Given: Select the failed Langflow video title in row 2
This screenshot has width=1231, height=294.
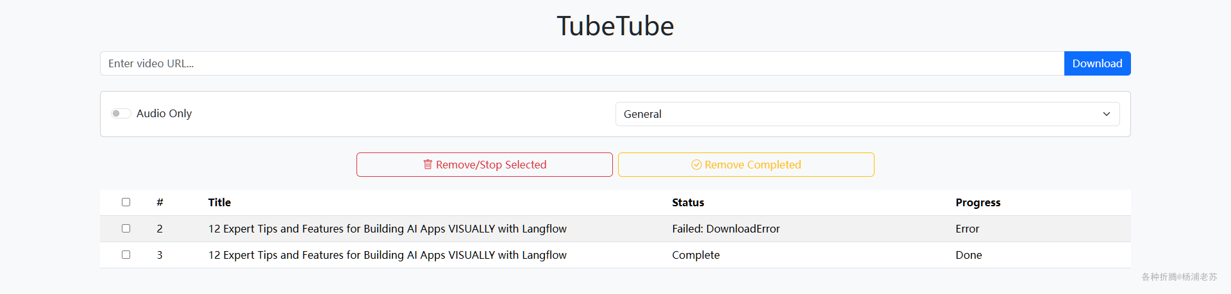Looking at the screenshot, I should [x=387, y=229].
